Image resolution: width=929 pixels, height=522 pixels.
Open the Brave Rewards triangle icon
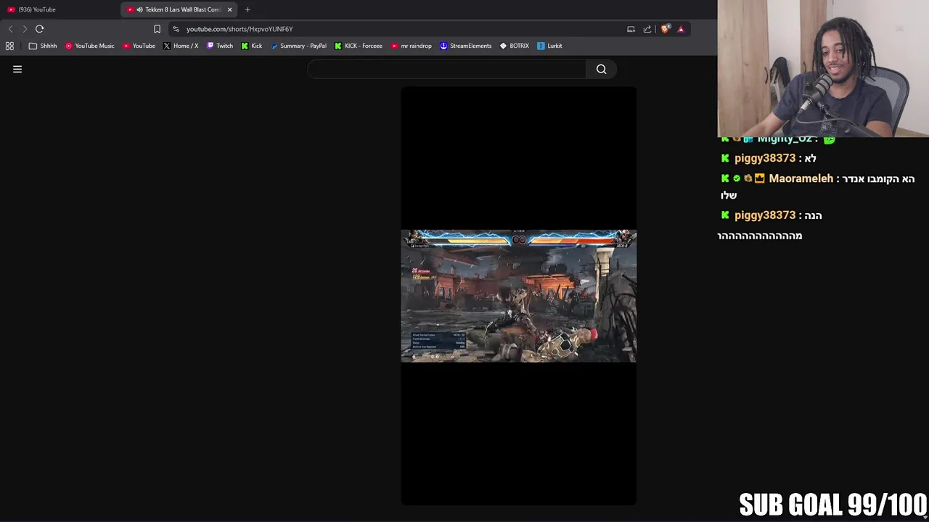[x=681, y=29]
